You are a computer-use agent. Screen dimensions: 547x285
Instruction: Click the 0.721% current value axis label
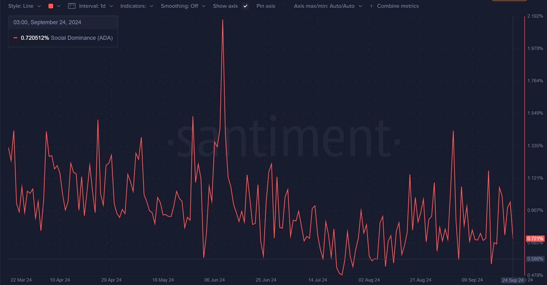[x=535, y=239]
